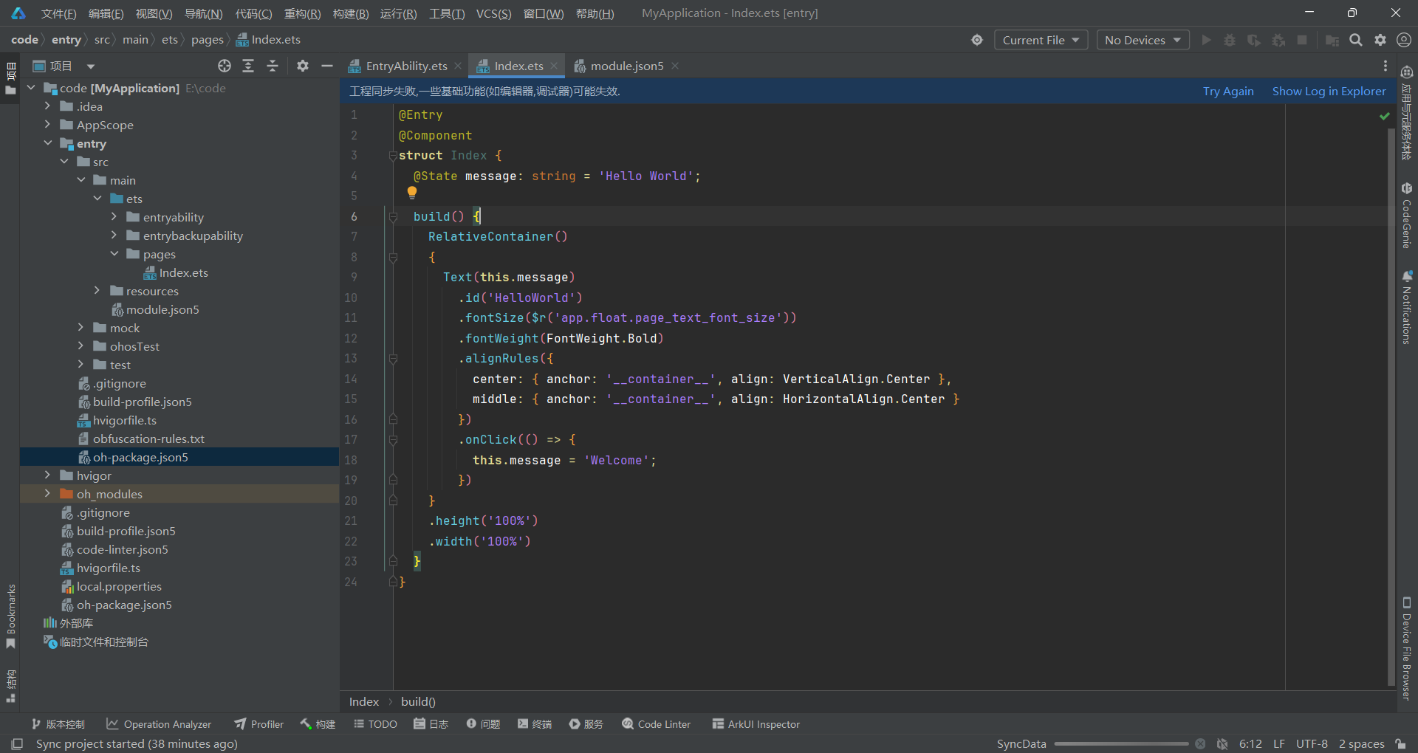Hide the project panel with minus icon

pyautogui.click(x=327, y=66)
